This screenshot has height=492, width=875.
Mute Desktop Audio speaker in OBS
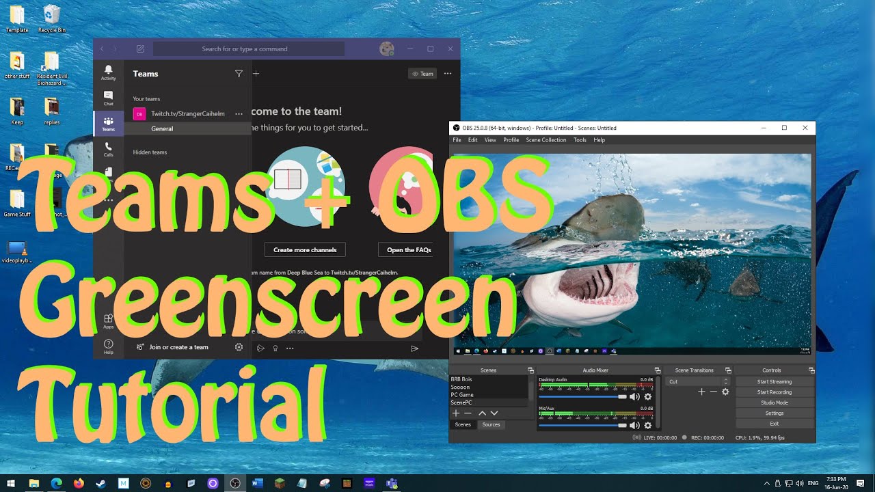coord(634,396)
